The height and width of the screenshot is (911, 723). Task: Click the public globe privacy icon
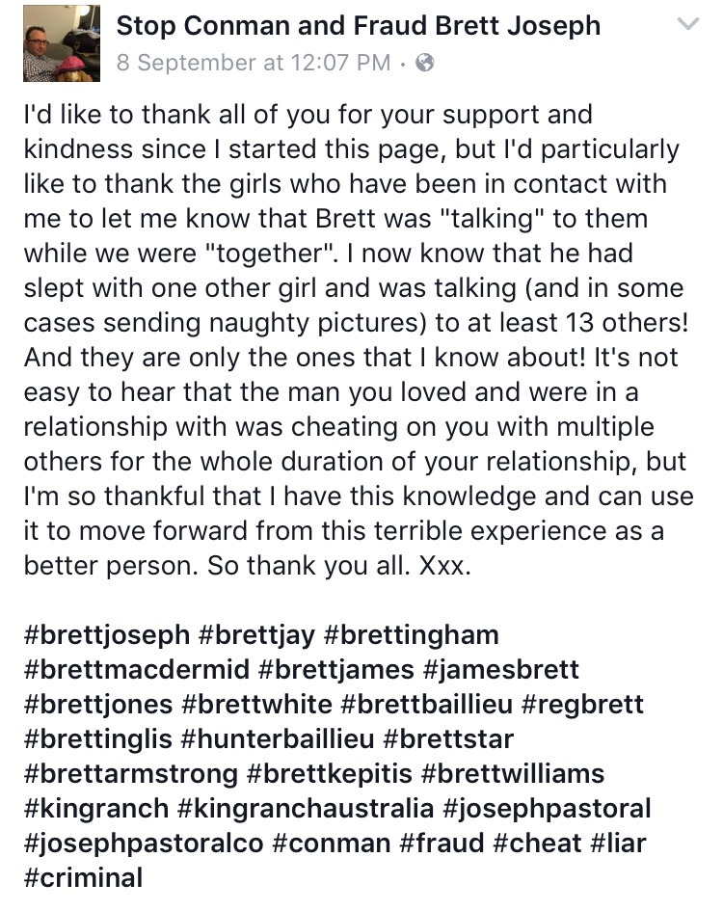423,64
